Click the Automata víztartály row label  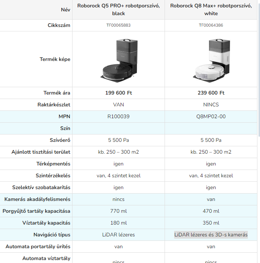click(x=46, y=258)
